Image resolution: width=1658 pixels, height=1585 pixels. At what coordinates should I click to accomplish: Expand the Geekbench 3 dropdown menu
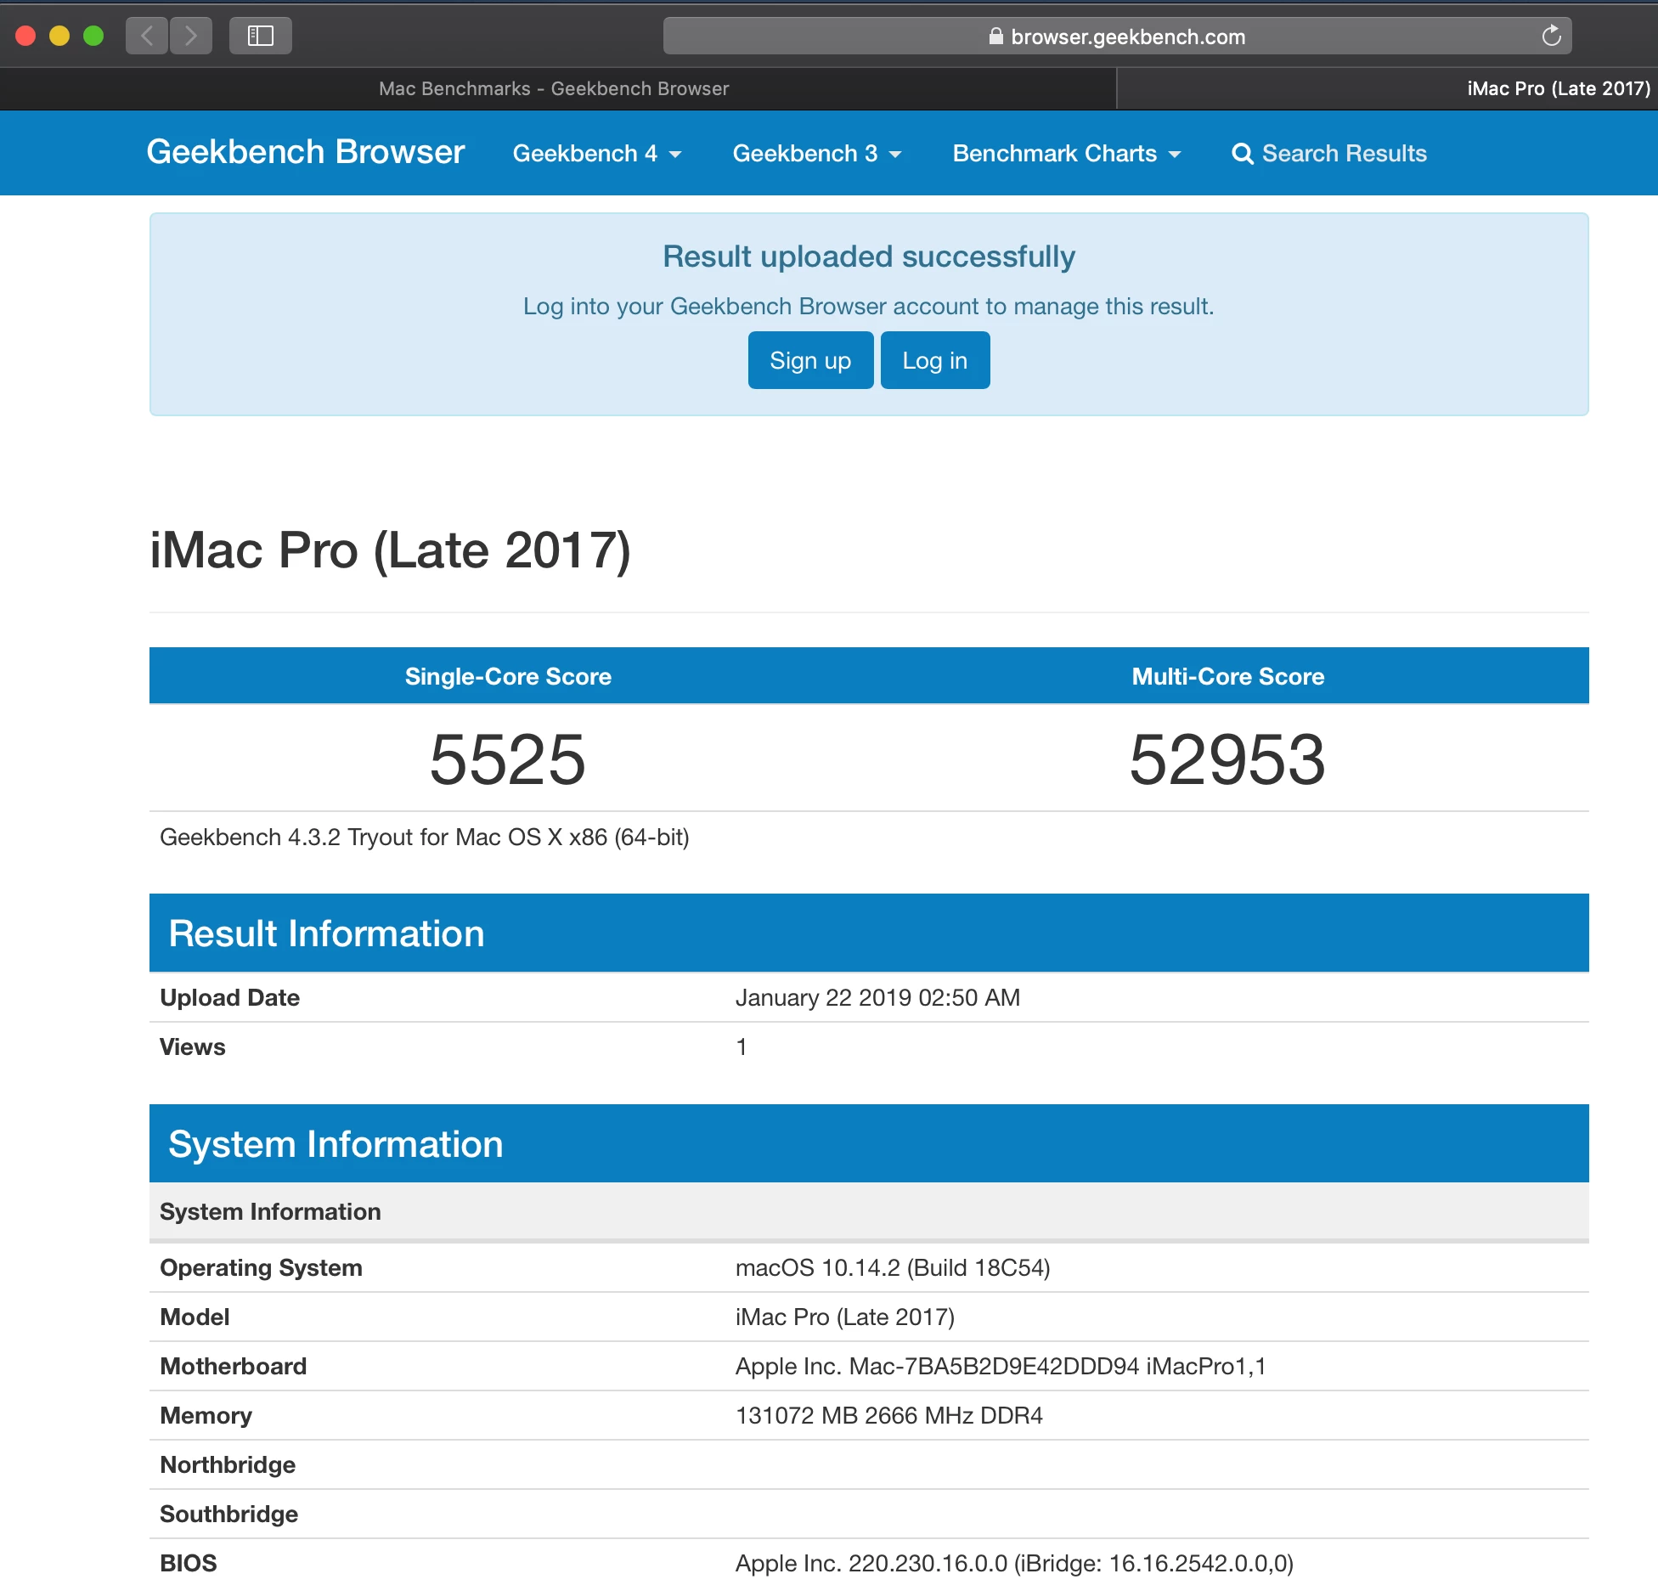(816, 154)
